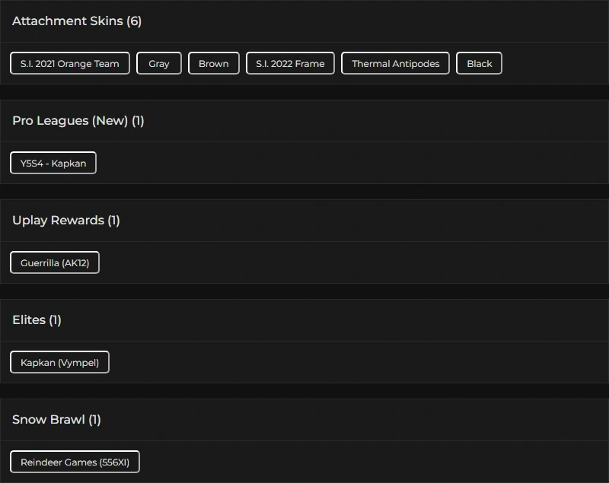Viewport: 609px width, 483px height.
Task: Choose the Black attachment skin
Action: (x=480, y=64)
